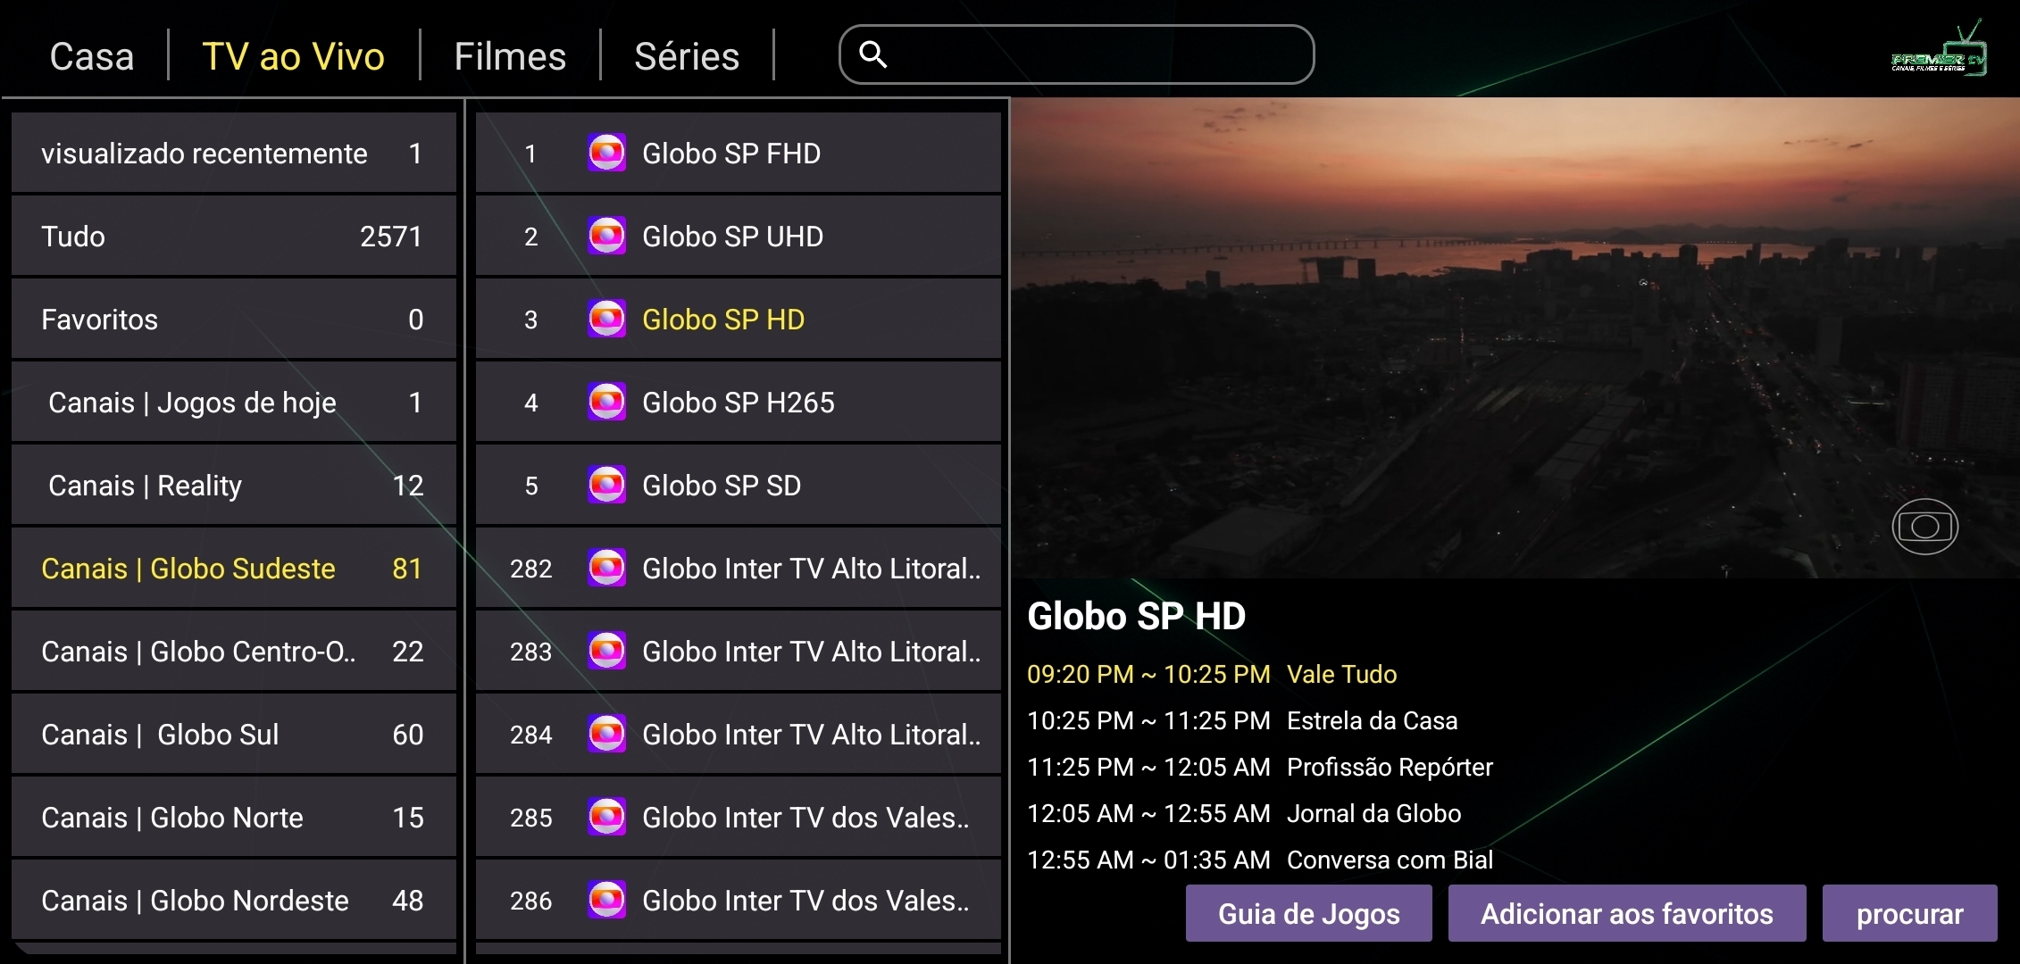Select the Canais | Globo Nordeste category
The width and height of the screenshot is (2020, 964).
point(232,901)
